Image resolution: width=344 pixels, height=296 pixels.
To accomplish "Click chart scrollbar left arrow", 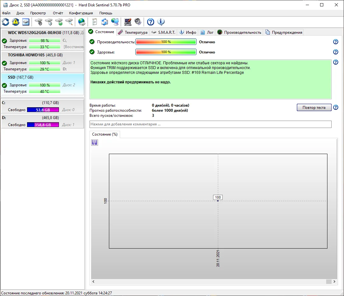I will pos(93,282).
